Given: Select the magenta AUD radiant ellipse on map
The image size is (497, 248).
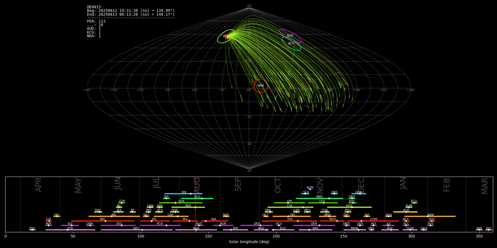Looking at the screenshot, I should coord(290,36).
